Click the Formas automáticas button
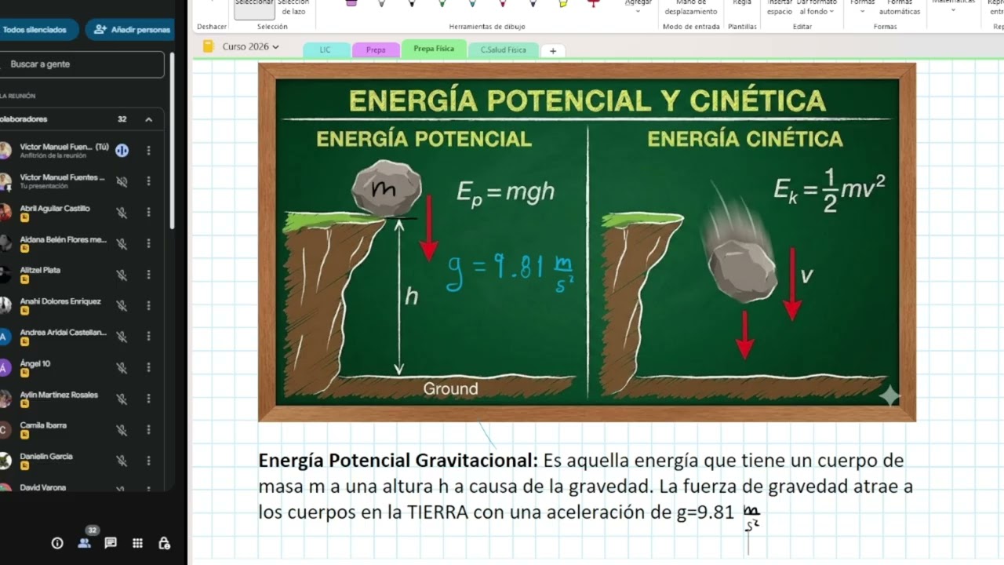 900,7
